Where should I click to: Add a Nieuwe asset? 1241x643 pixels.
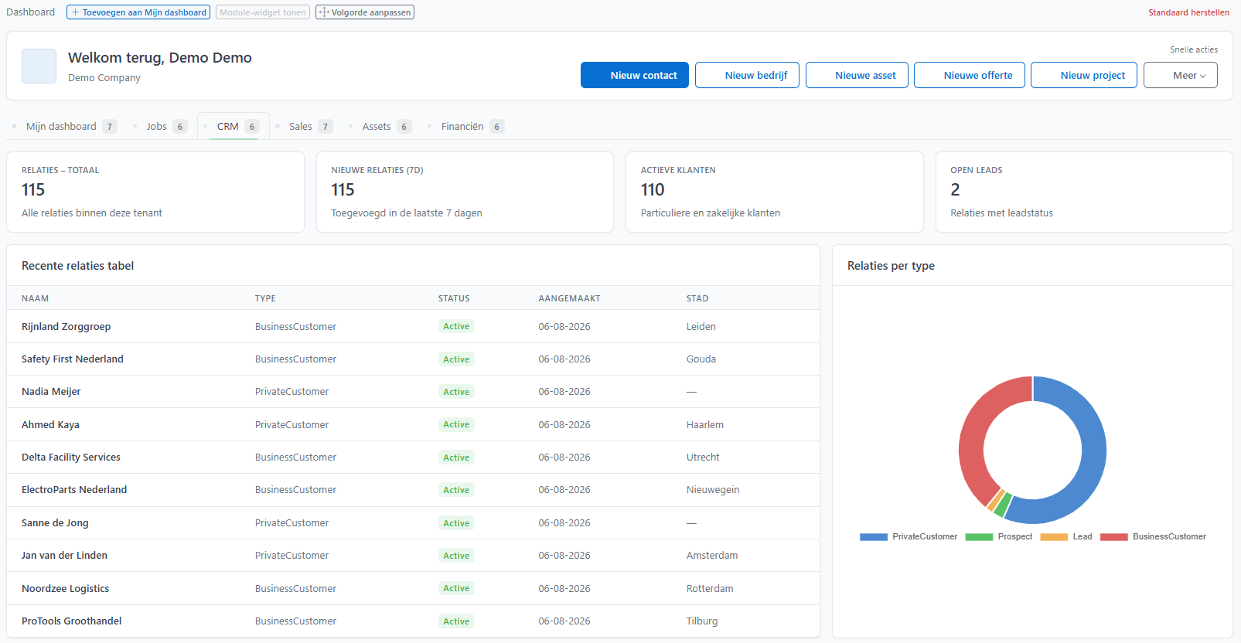pyautogui.click(x=857, y=75)
